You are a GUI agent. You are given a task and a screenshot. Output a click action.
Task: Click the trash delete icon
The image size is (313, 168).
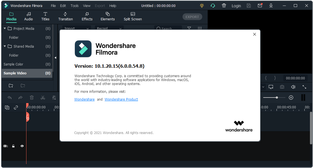coord(31,98)
